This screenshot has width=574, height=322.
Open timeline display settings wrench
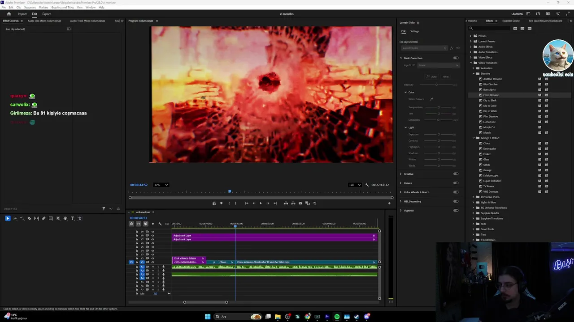point(160,224)
